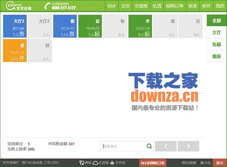Open the 同步 menu
This screenshot has height=167, width=227.
[112, 6]
